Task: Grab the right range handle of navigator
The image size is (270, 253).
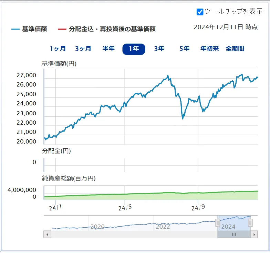Action: point(250,223)
